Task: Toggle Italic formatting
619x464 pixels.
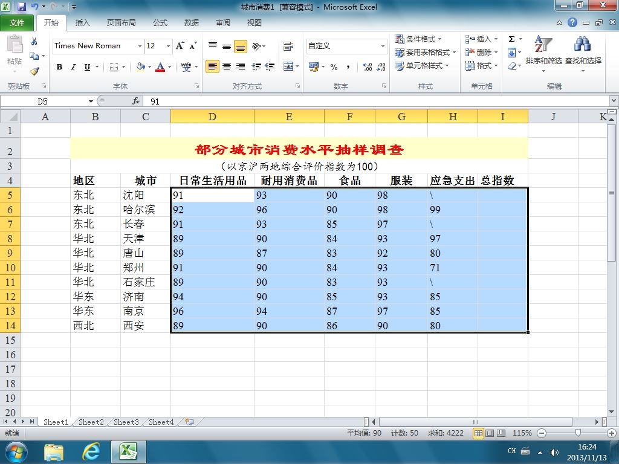Action: click(x=73, y=66)
